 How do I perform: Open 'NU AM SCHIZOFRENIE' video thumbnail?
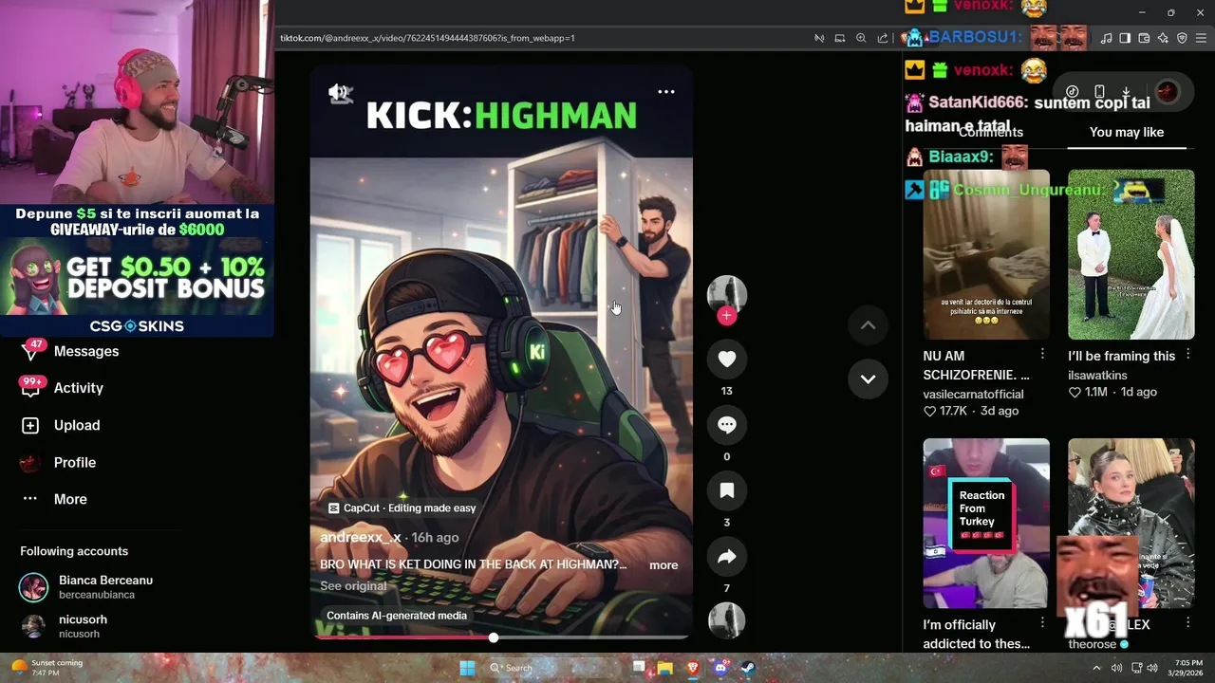pyautogui.click(x=986, y=254)
